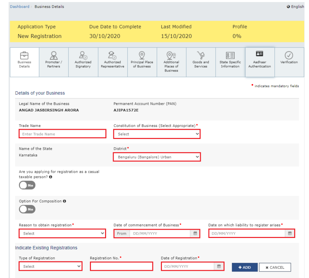Image resolution: width=309 pixels, height=278 pixels.
Task: Click the ADD button
Action: [245, 267]
